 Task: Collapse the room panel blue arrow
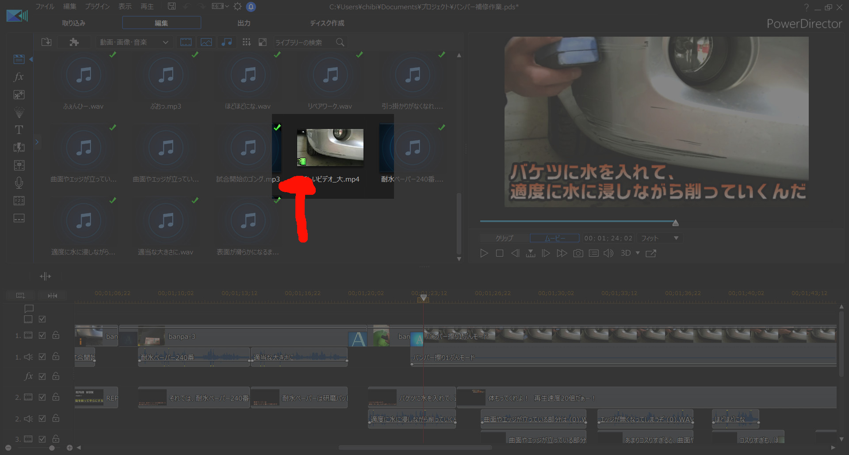pos(31,59)
